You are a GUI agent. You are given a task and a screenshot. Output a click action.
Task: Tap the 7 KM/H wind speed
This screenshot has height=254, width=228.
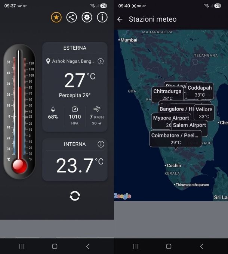click(x=97, y=117)
